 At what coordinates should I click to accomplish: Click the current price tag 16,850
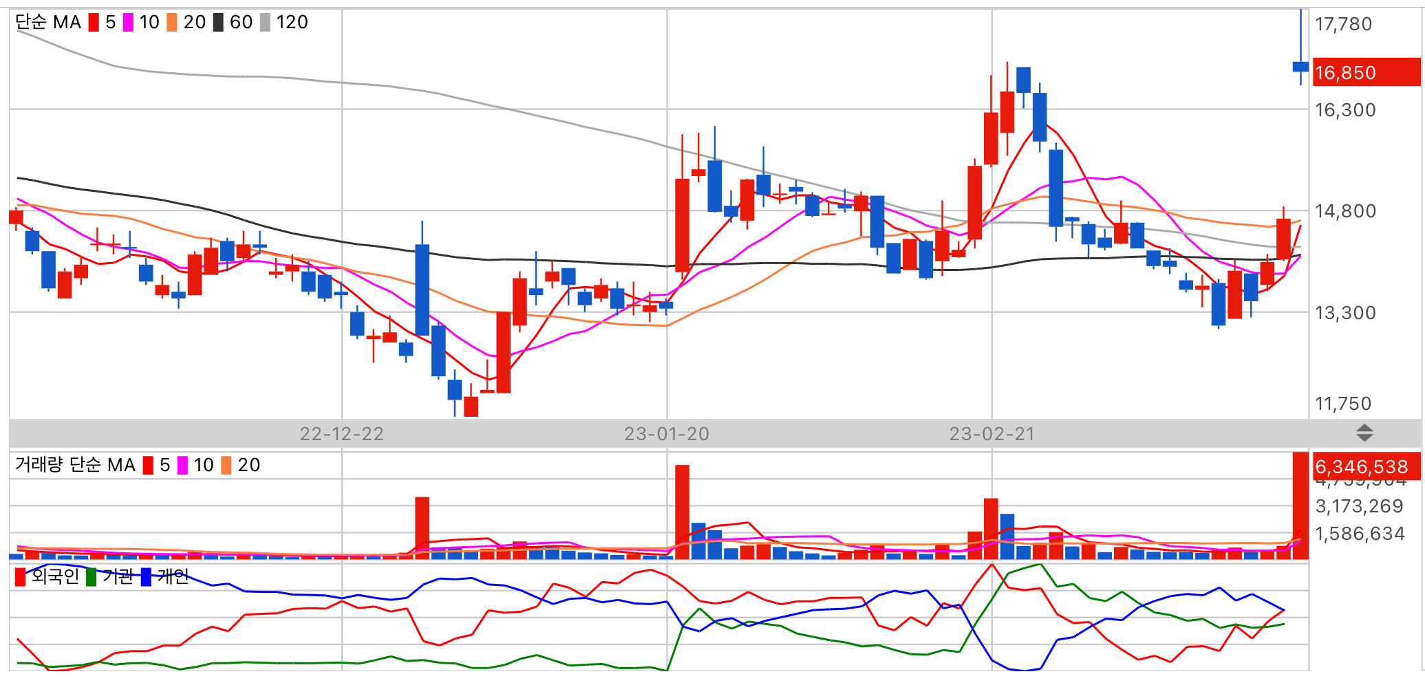coord(1367,72)
